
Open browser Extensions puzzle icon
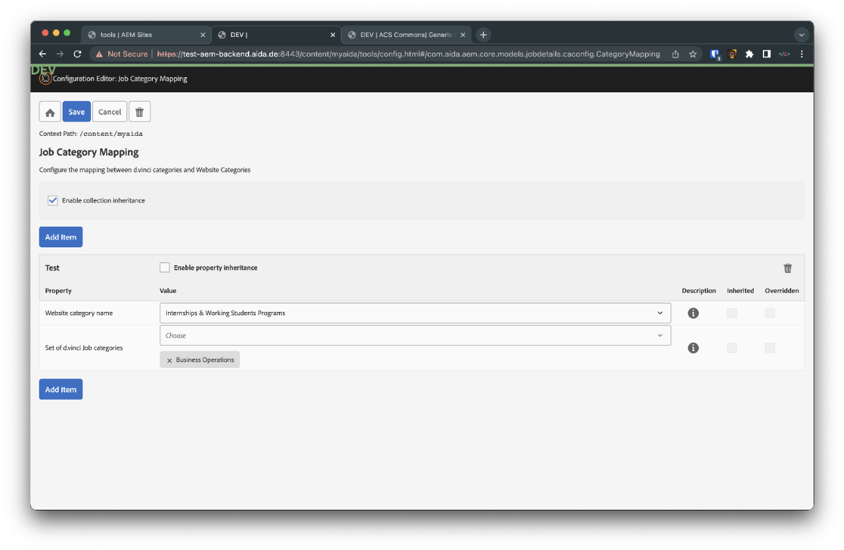coord(749,54)
